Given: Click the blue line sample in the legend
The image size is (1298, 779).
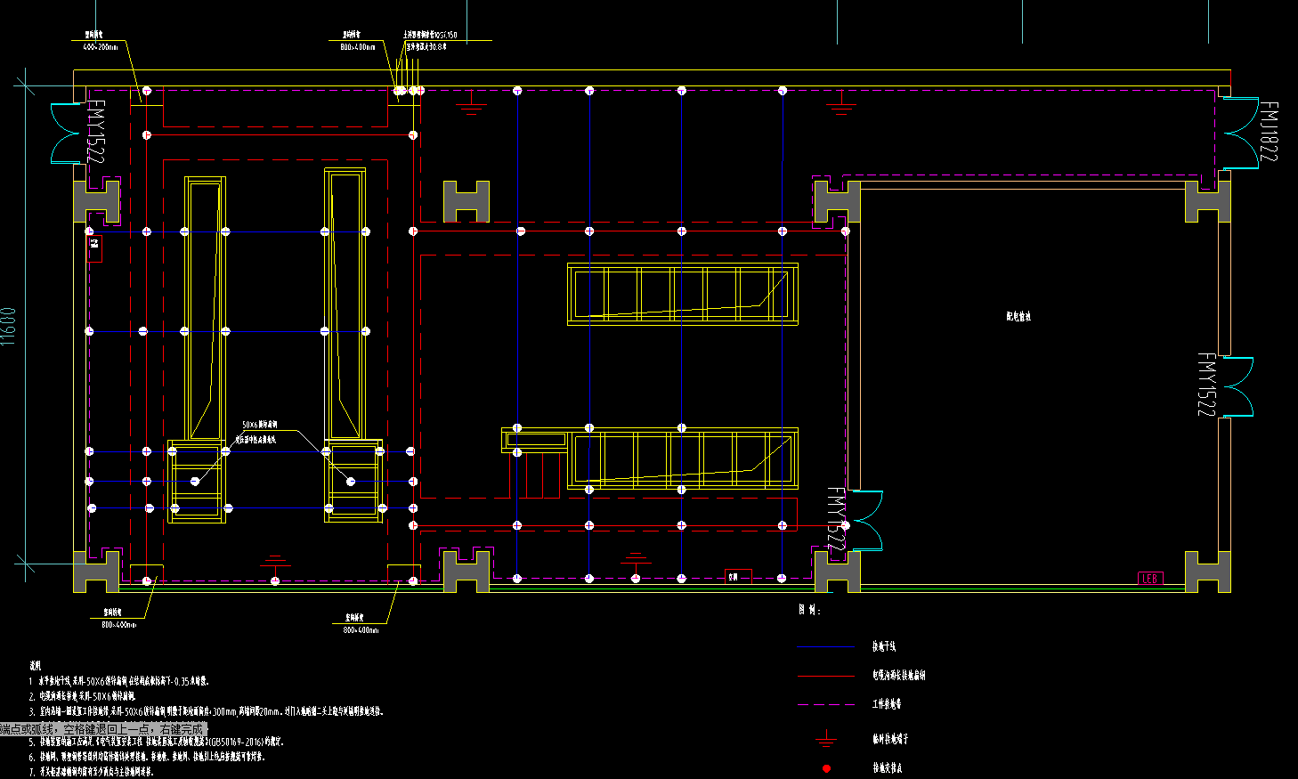Looking at the screenshot, I should (826, 647).
